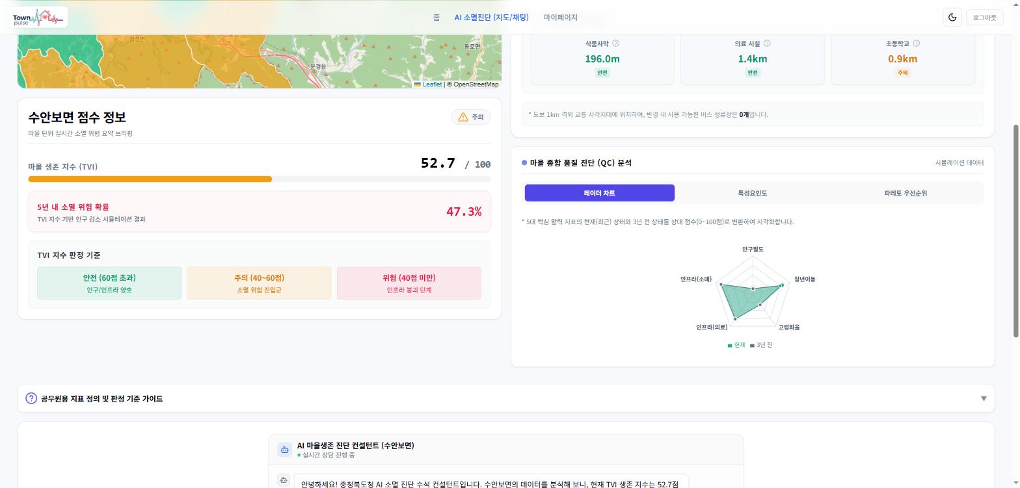Click the map view

click(x=260, y=61)
